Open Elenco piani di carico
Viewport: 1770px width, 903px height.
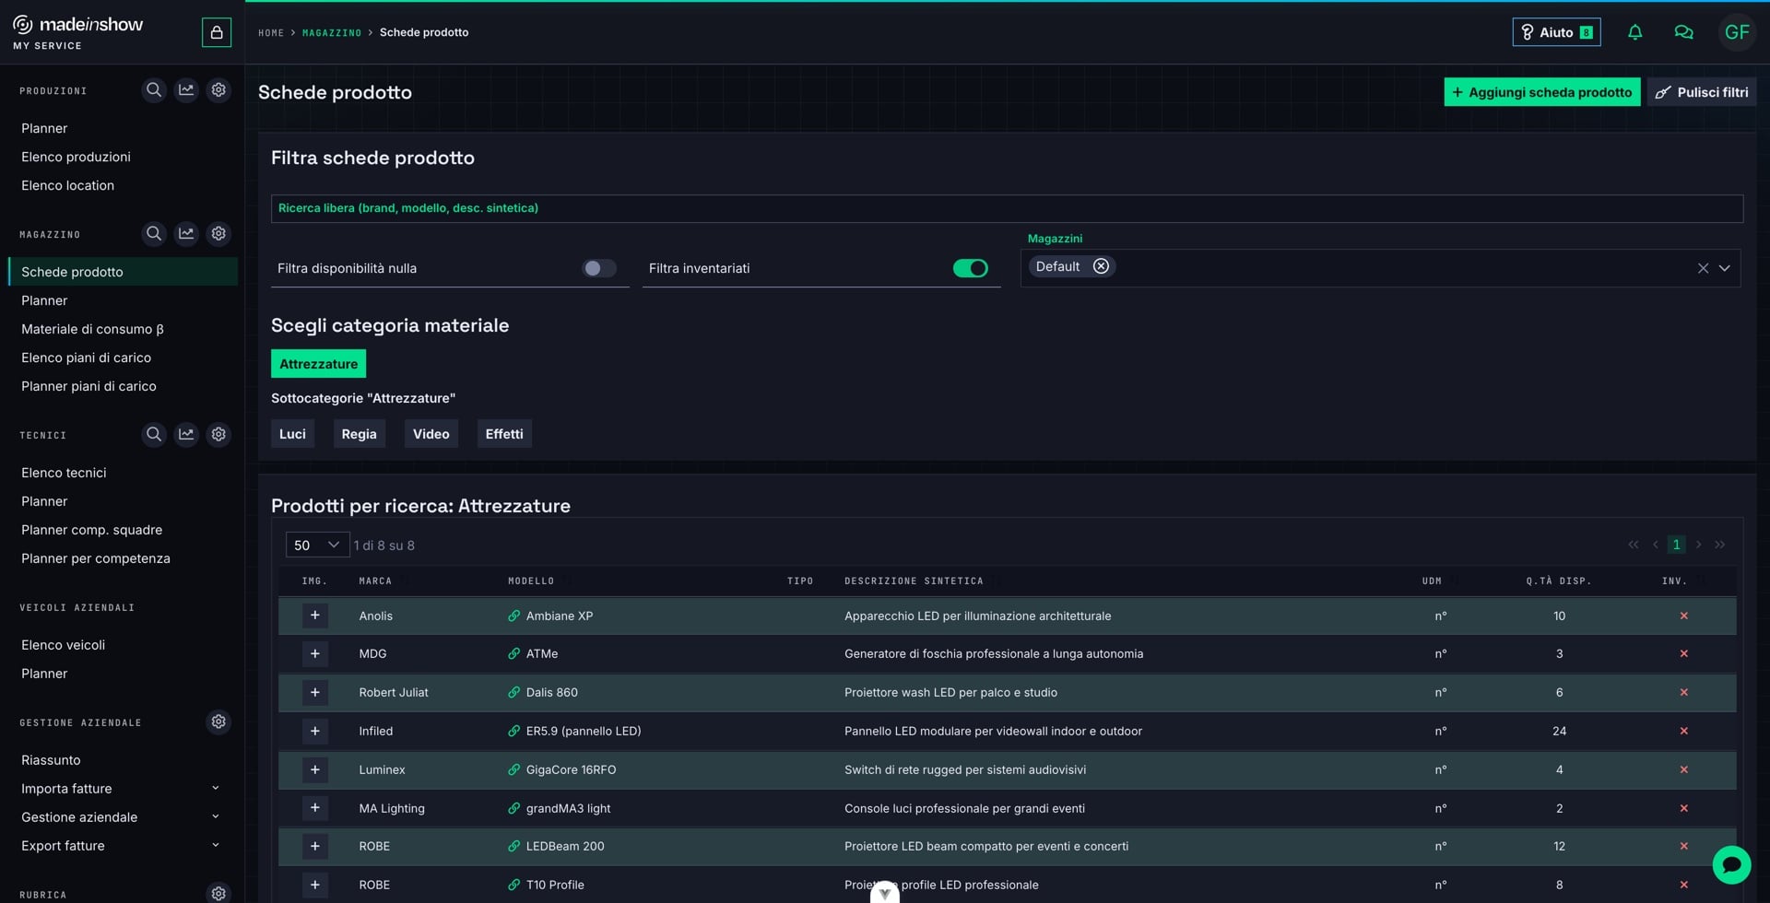pos(86,358)
